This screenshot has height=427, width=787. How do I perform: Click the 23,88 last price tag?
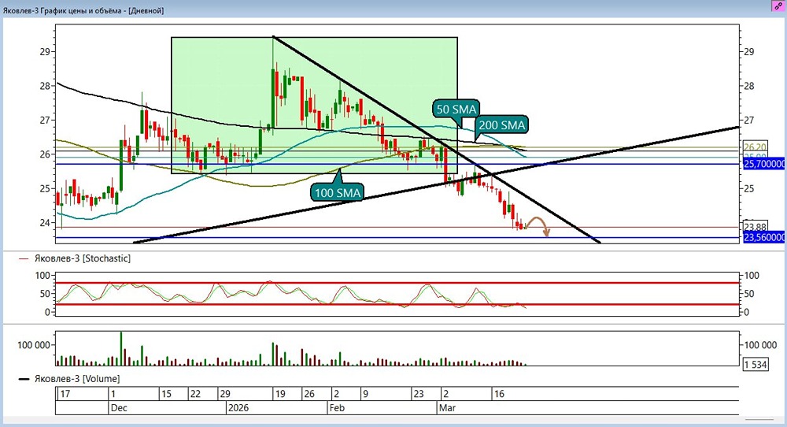pos(755,227)
